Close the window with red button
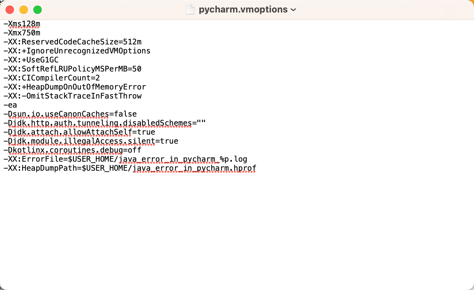The image size is (474, 290). [10, 10]
